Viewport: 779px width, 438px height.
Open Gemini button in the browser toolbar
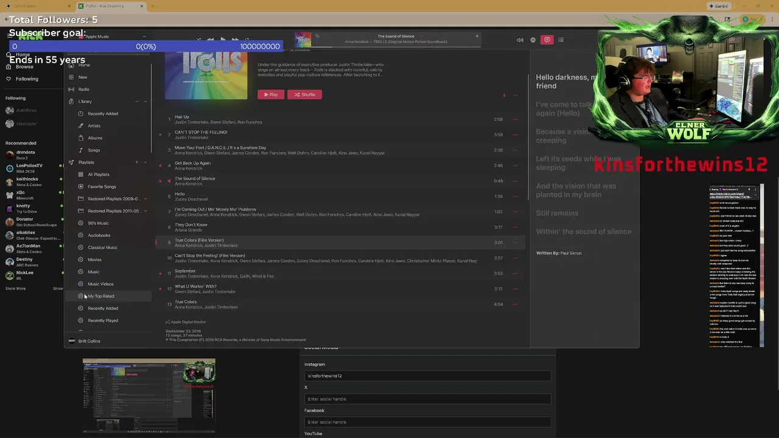[x=719, y=6]
